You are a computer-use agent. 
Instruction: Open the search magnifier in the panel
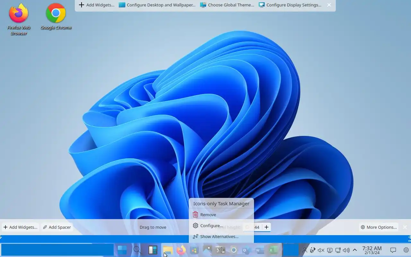coord(137,250)
